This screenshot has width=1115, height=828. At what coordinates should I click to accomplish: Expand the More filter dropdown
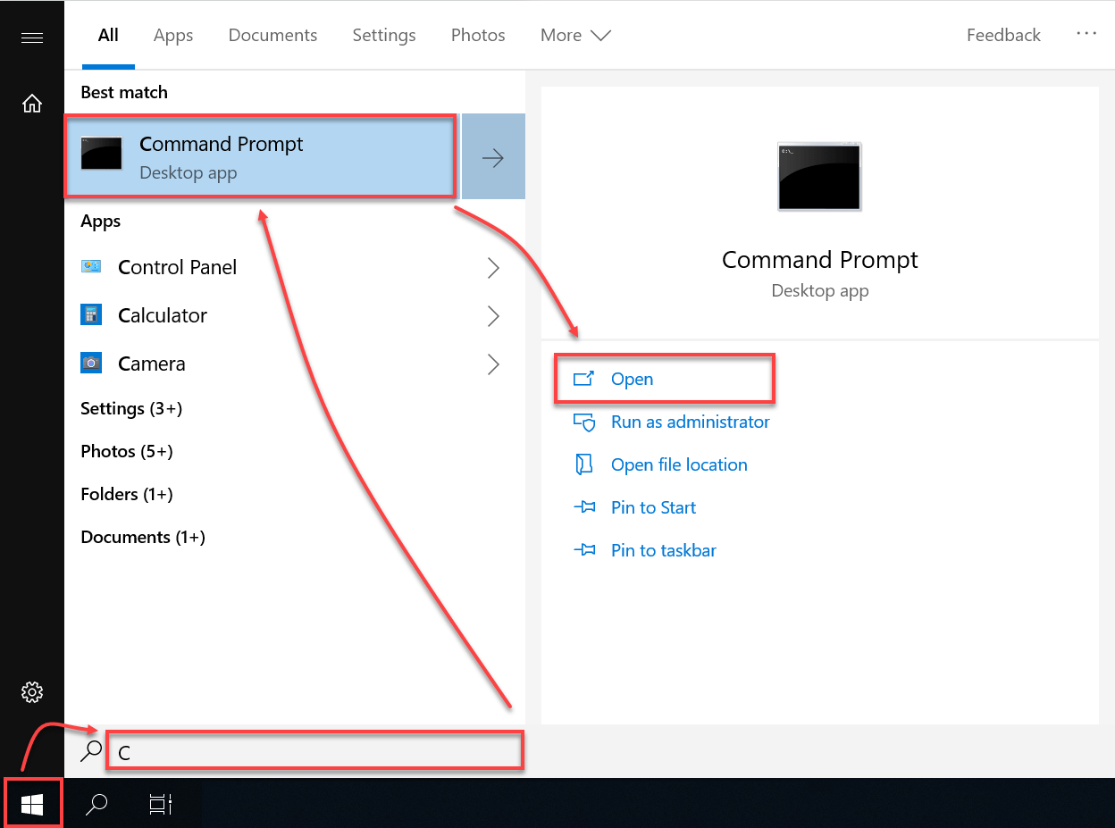pyautogui.click(x=575, y=35)
